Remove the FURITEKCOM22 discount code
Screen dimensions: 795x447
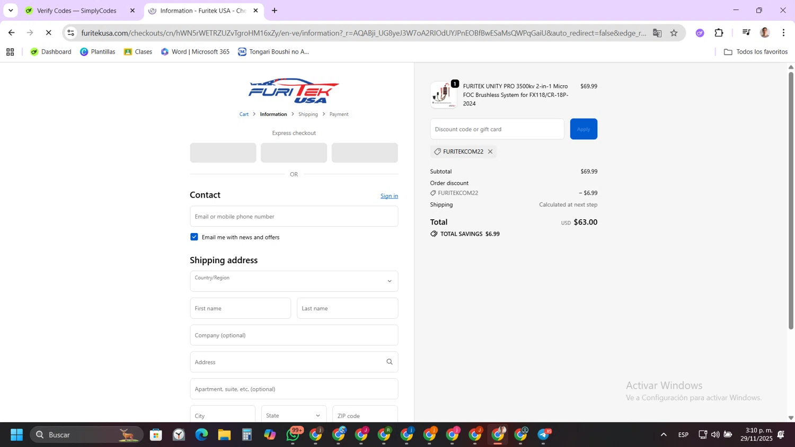[x=490, y=151]
